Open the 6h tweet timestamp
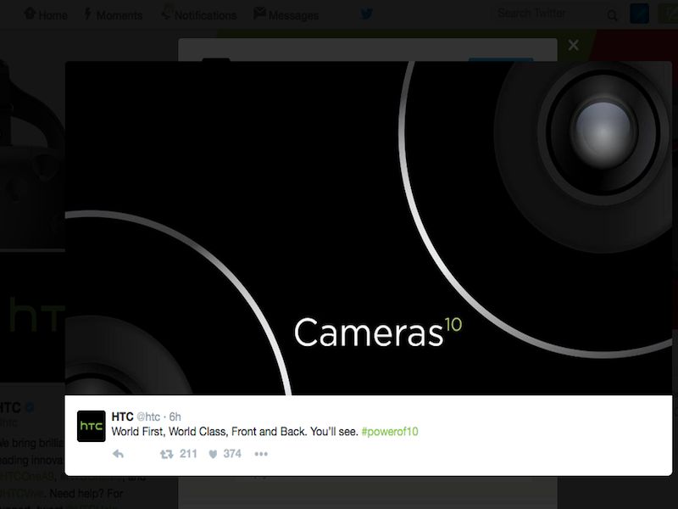This screenshot has height=509, width=678. tap(175, 417)
